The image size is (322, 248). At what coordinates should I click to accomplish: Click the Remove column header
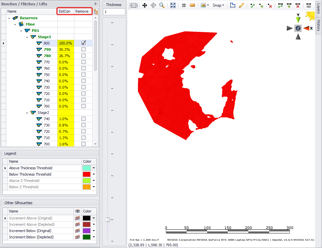click(82, 11)
